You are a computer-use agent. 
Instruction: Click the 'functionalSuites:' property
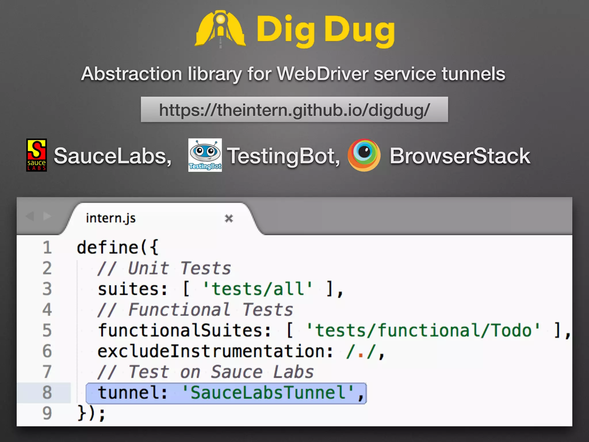pyautogui.click(x=185, y=330)
